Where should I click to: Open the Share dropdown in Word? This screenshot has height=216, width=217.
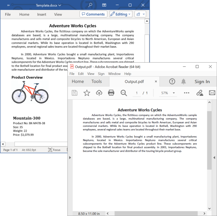coord(140,14)
